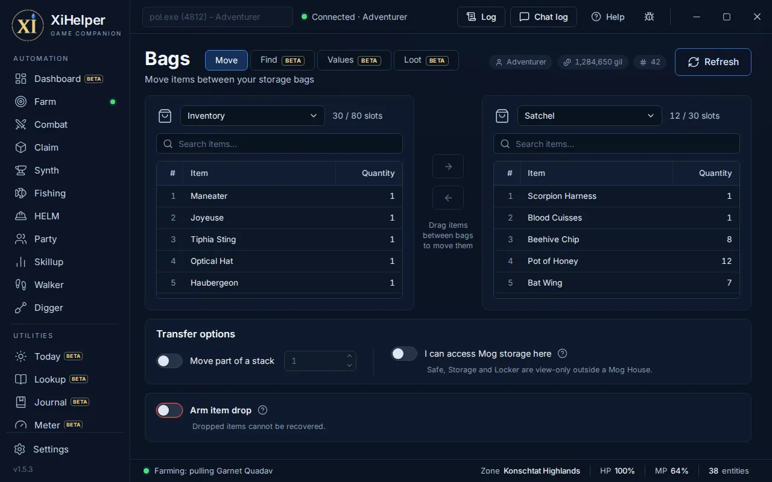Select the Pot of Honey row
This screenshot has width=772, height=482.
[x=616, y=261]
